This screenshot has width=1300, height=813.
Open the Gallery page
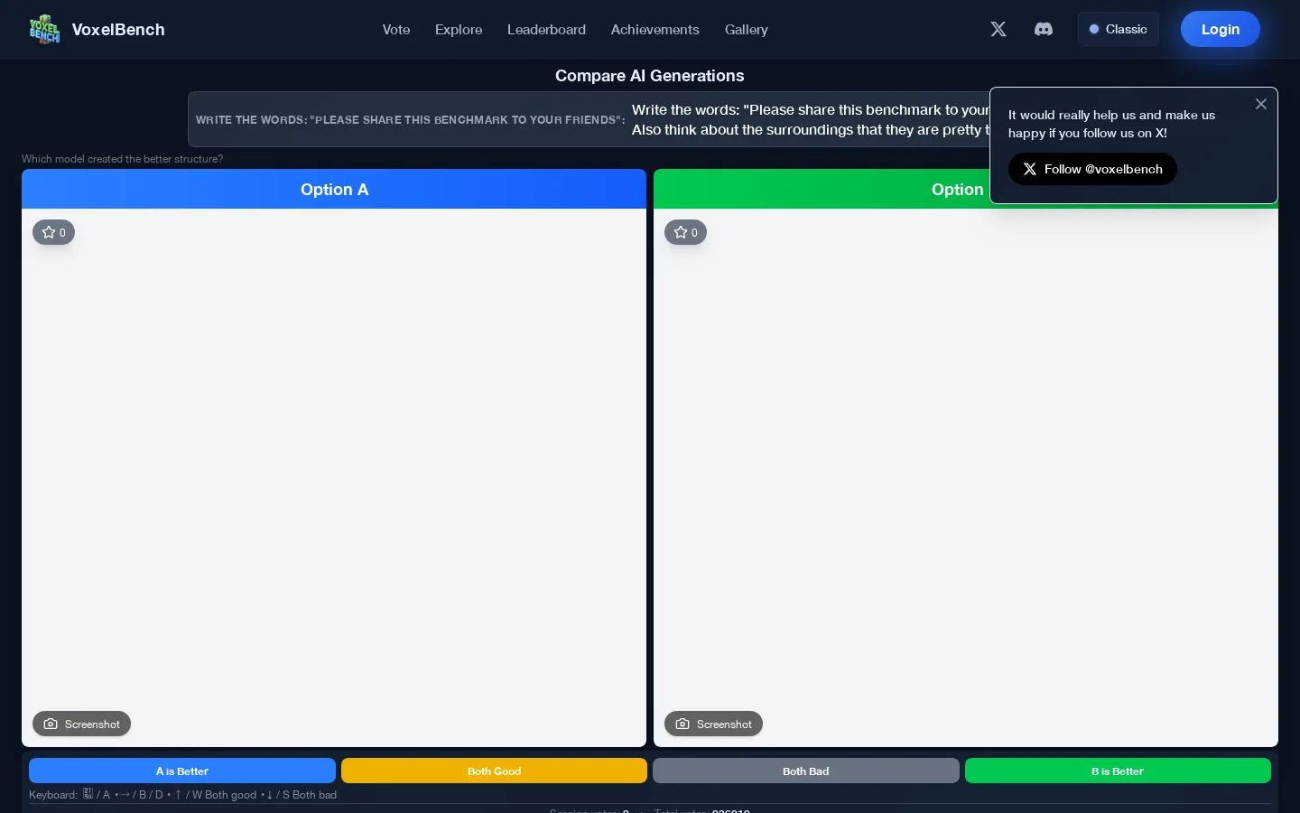coord(747,29)
